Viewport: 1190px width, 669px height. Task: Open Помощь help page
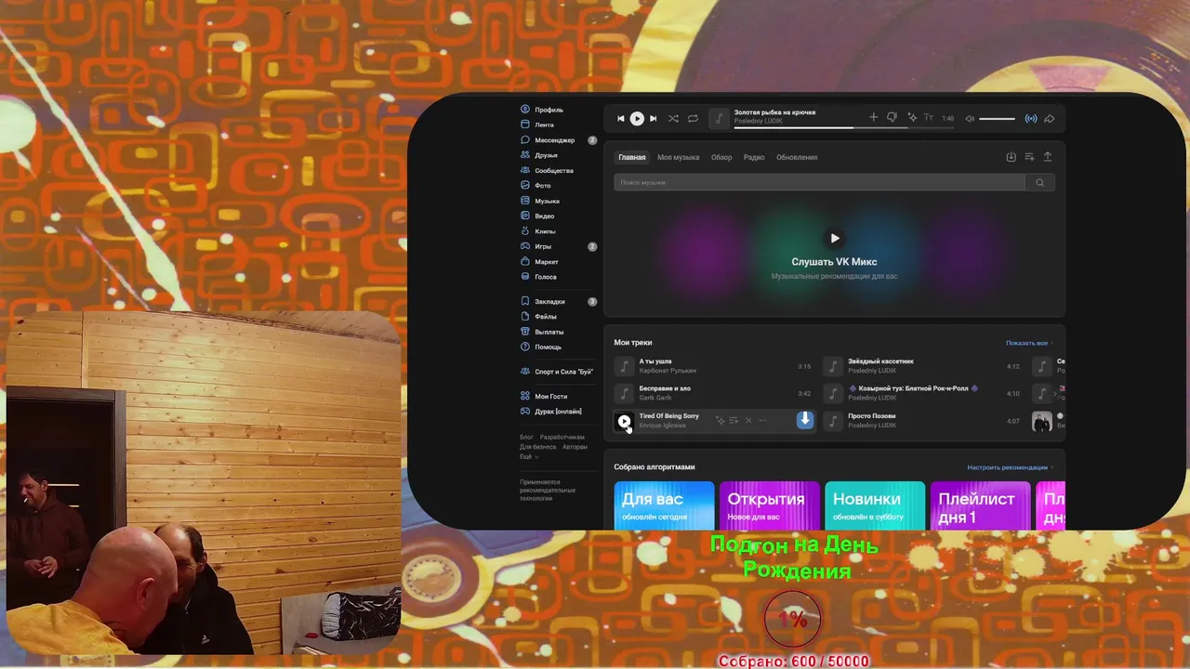tap(549, 347)
